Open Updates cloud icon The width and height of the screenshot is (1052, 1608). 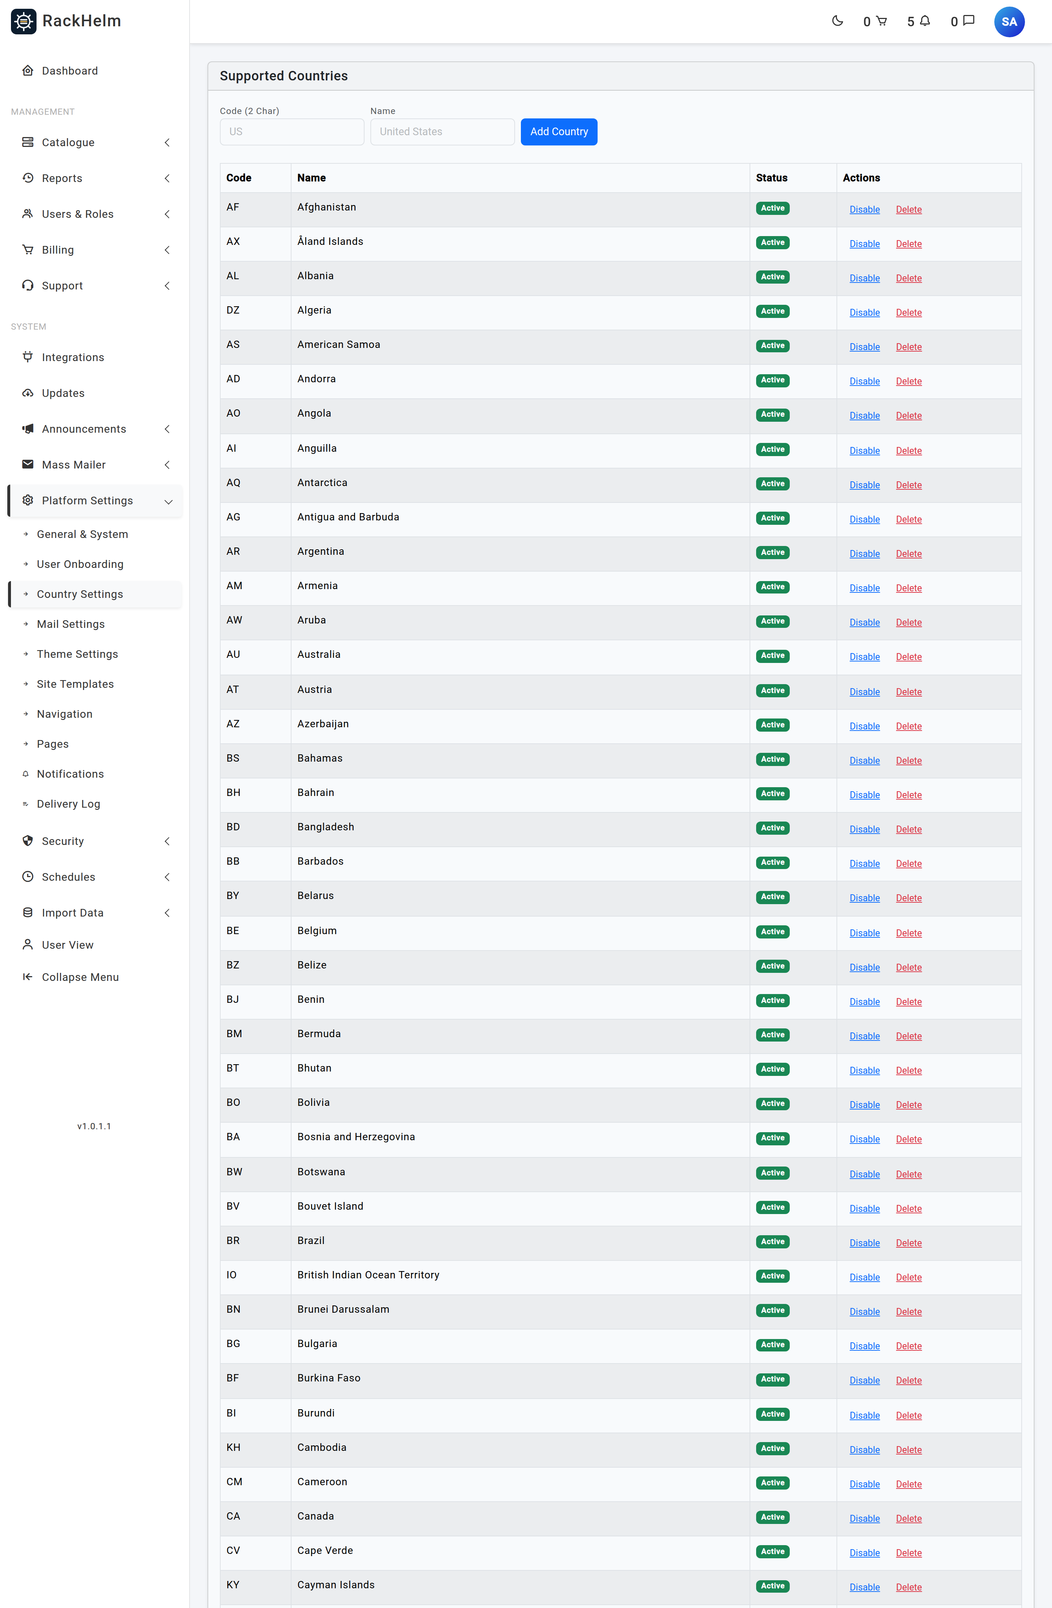tap(28, 392)
